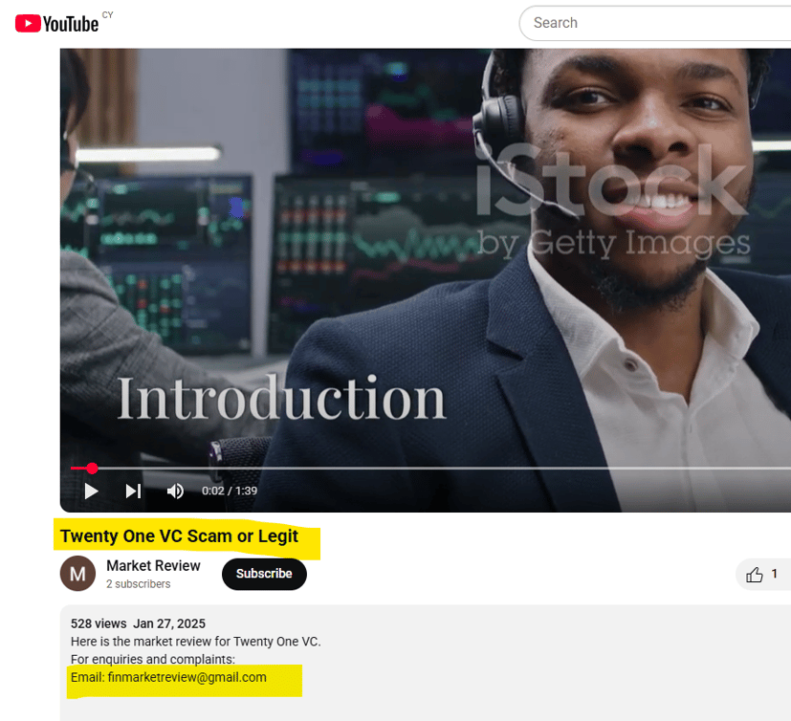
Task: Click the YouTube logo icon
Action: pos(28,23)
